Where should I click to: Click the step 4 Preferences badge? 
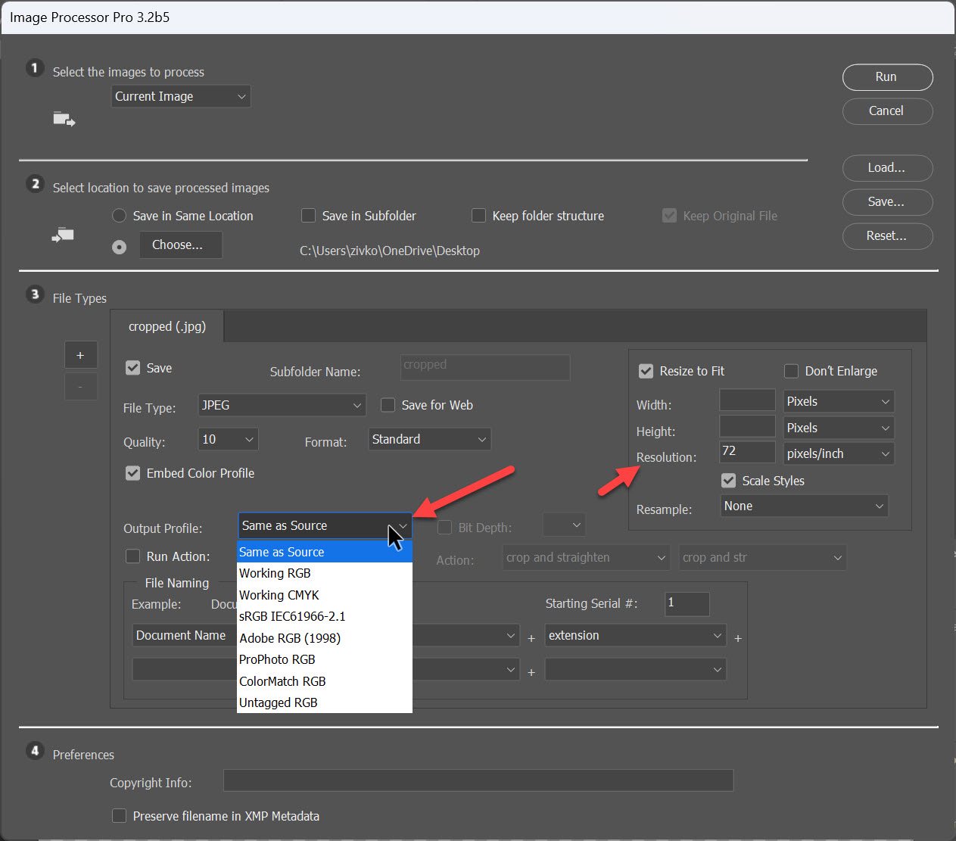click(x=35, y=750)
